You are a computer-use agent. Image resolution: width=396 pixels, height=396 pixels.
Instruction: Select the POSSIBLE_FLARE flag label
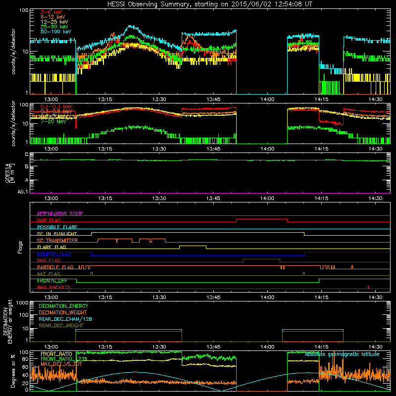point(57,227)
